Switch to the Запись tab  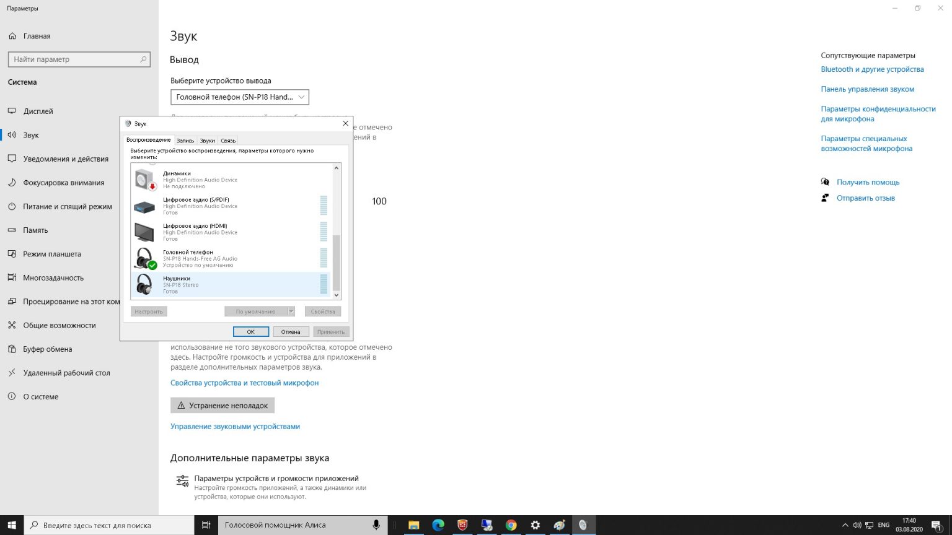click(185, 140)
